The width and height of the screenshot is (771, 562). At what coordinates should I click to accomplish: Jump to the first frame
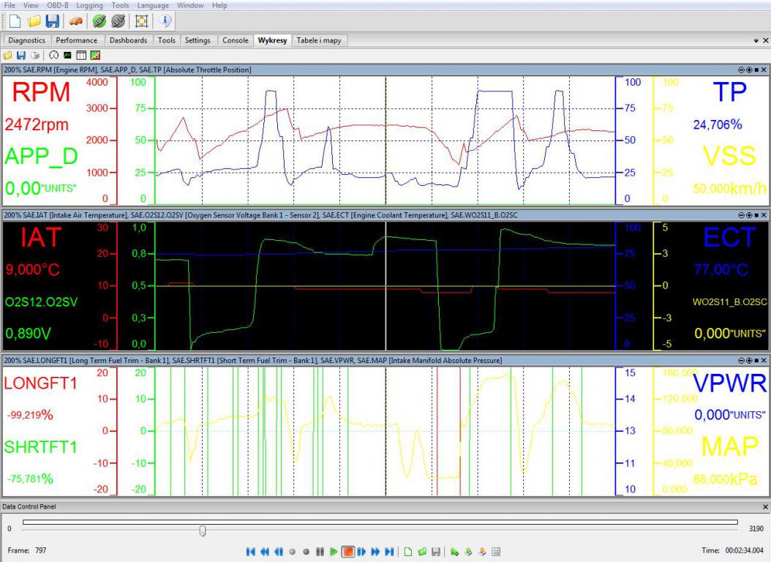pyautogui.click(x=251, y=551)
